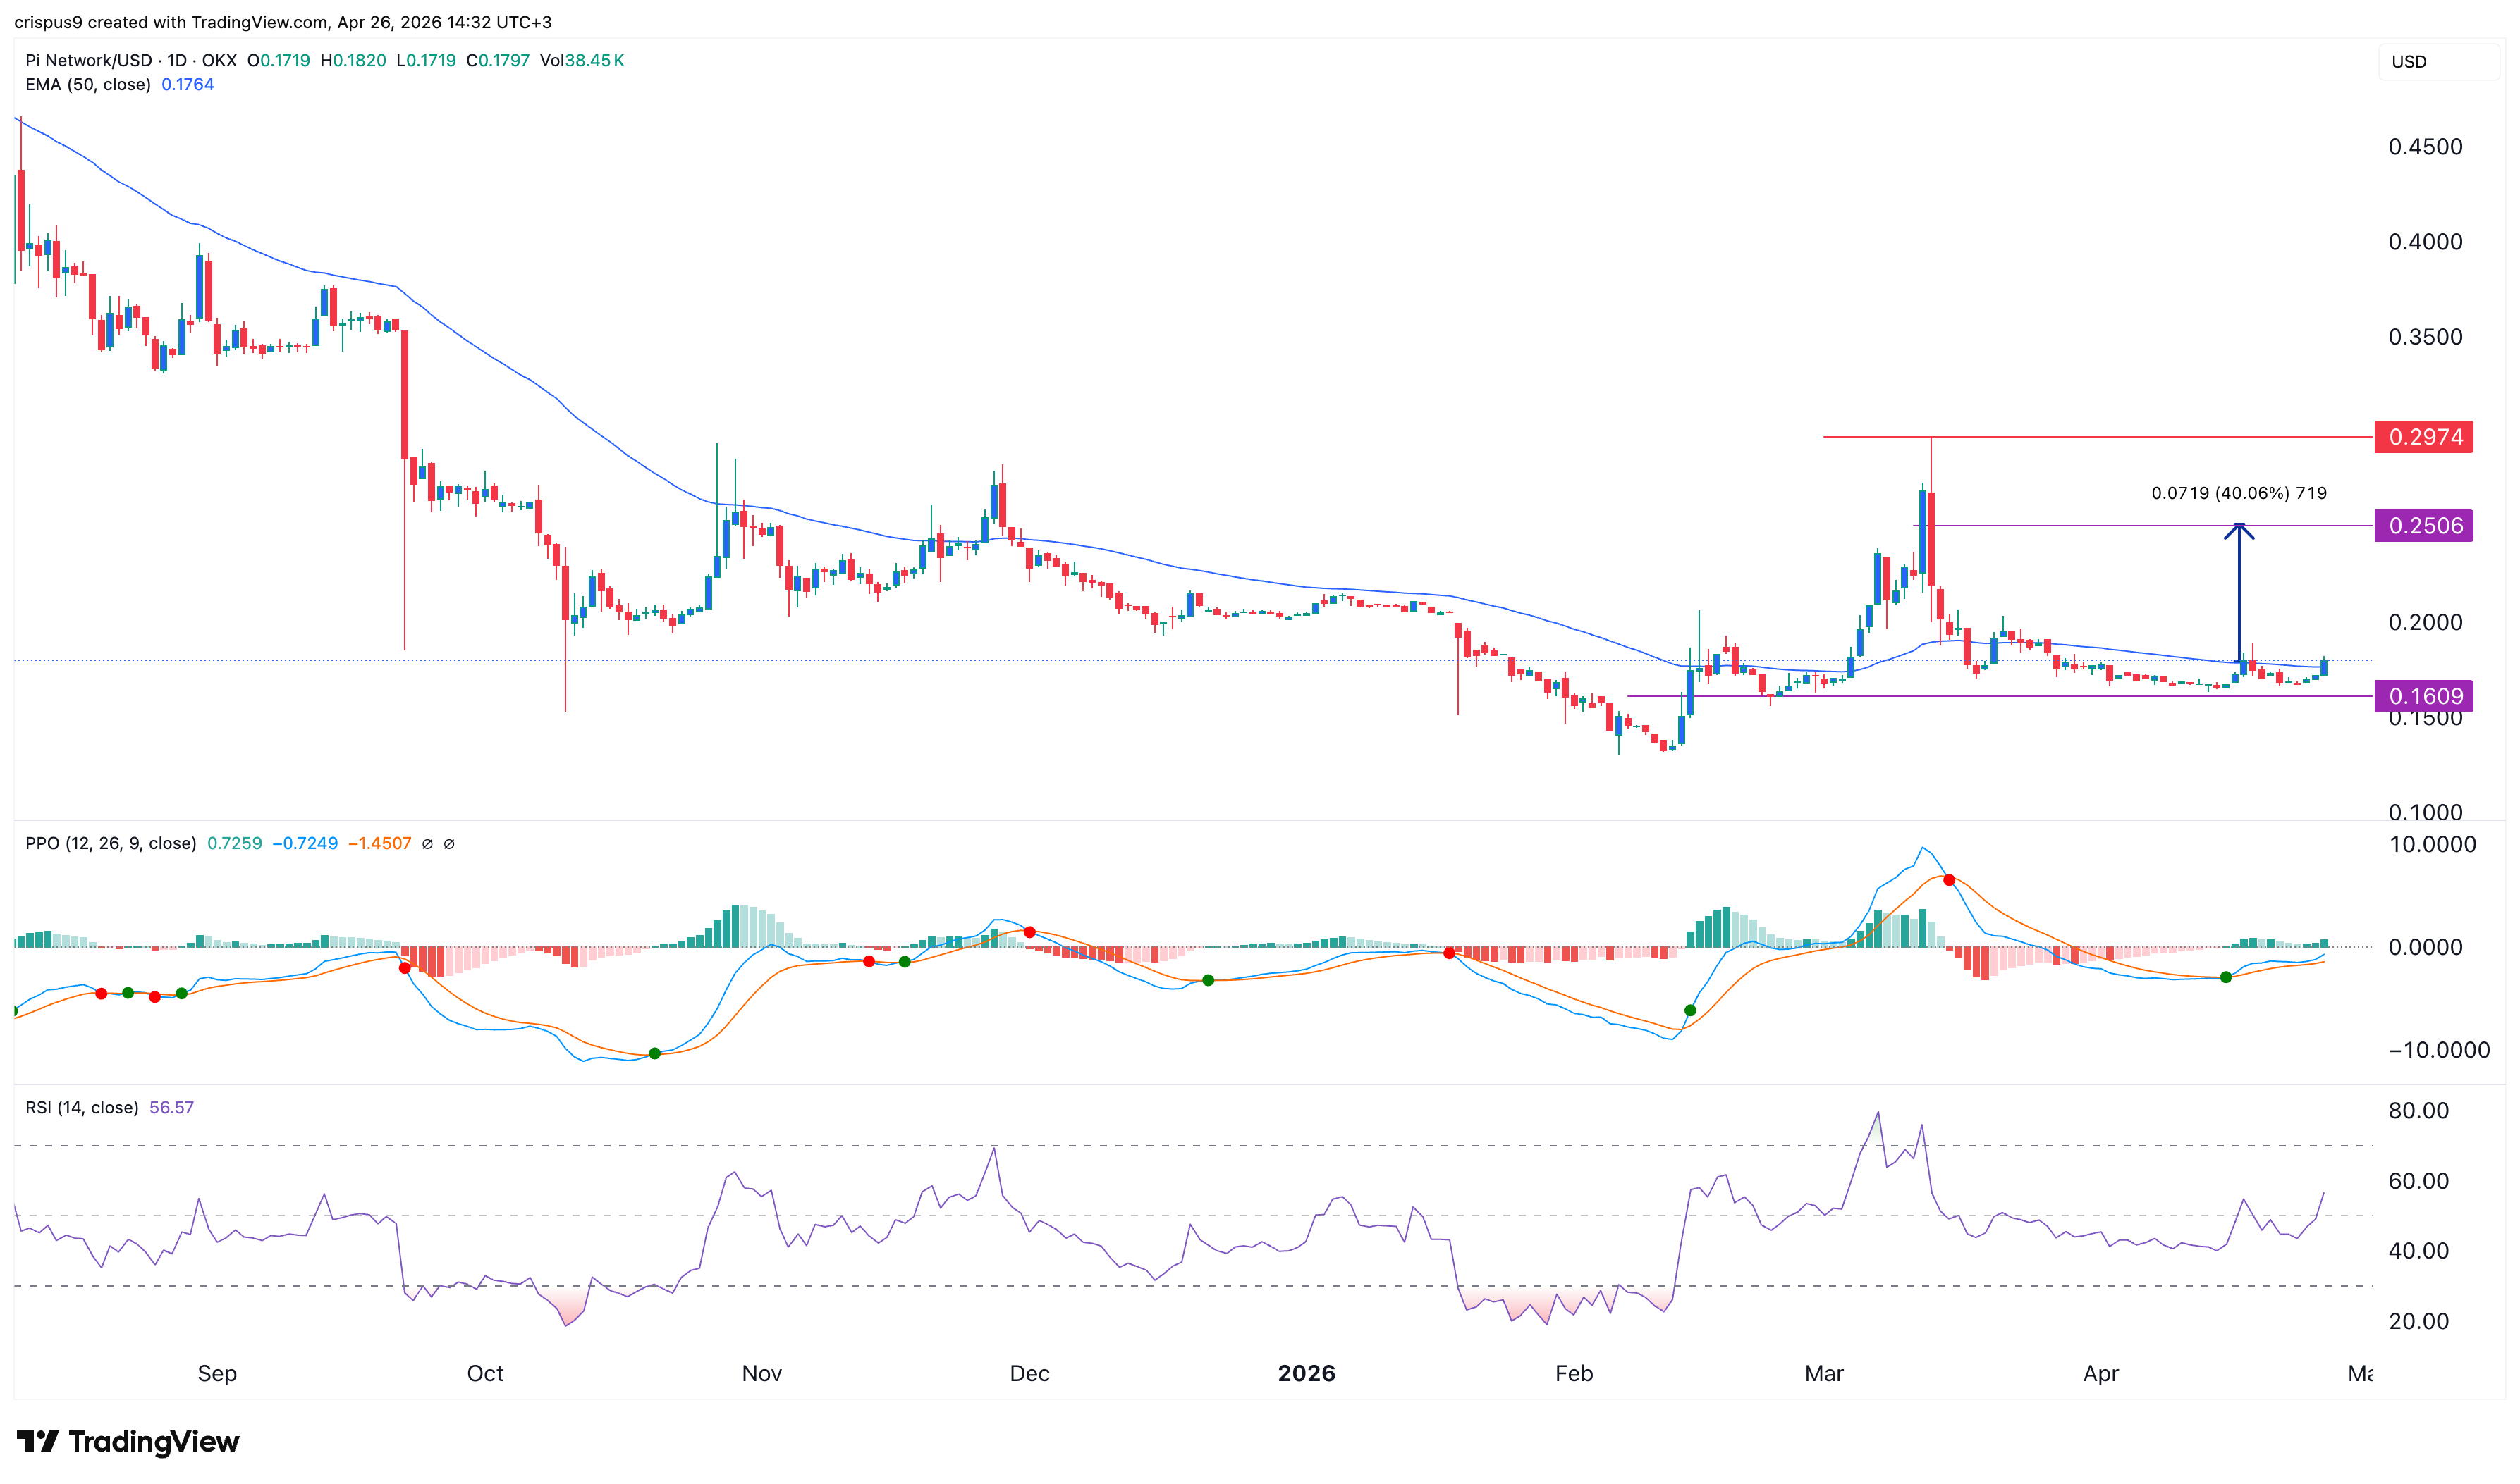Select the RSI (14, close) legend label
This screenshot has width=2520, height=1484.
coord(81,1108)
